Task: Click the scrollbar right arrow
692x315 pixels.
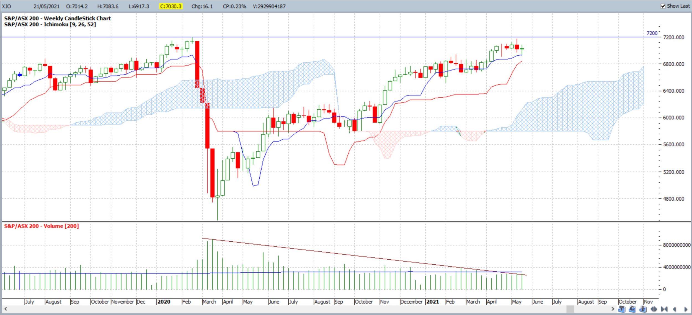Action: coord(613,309)
